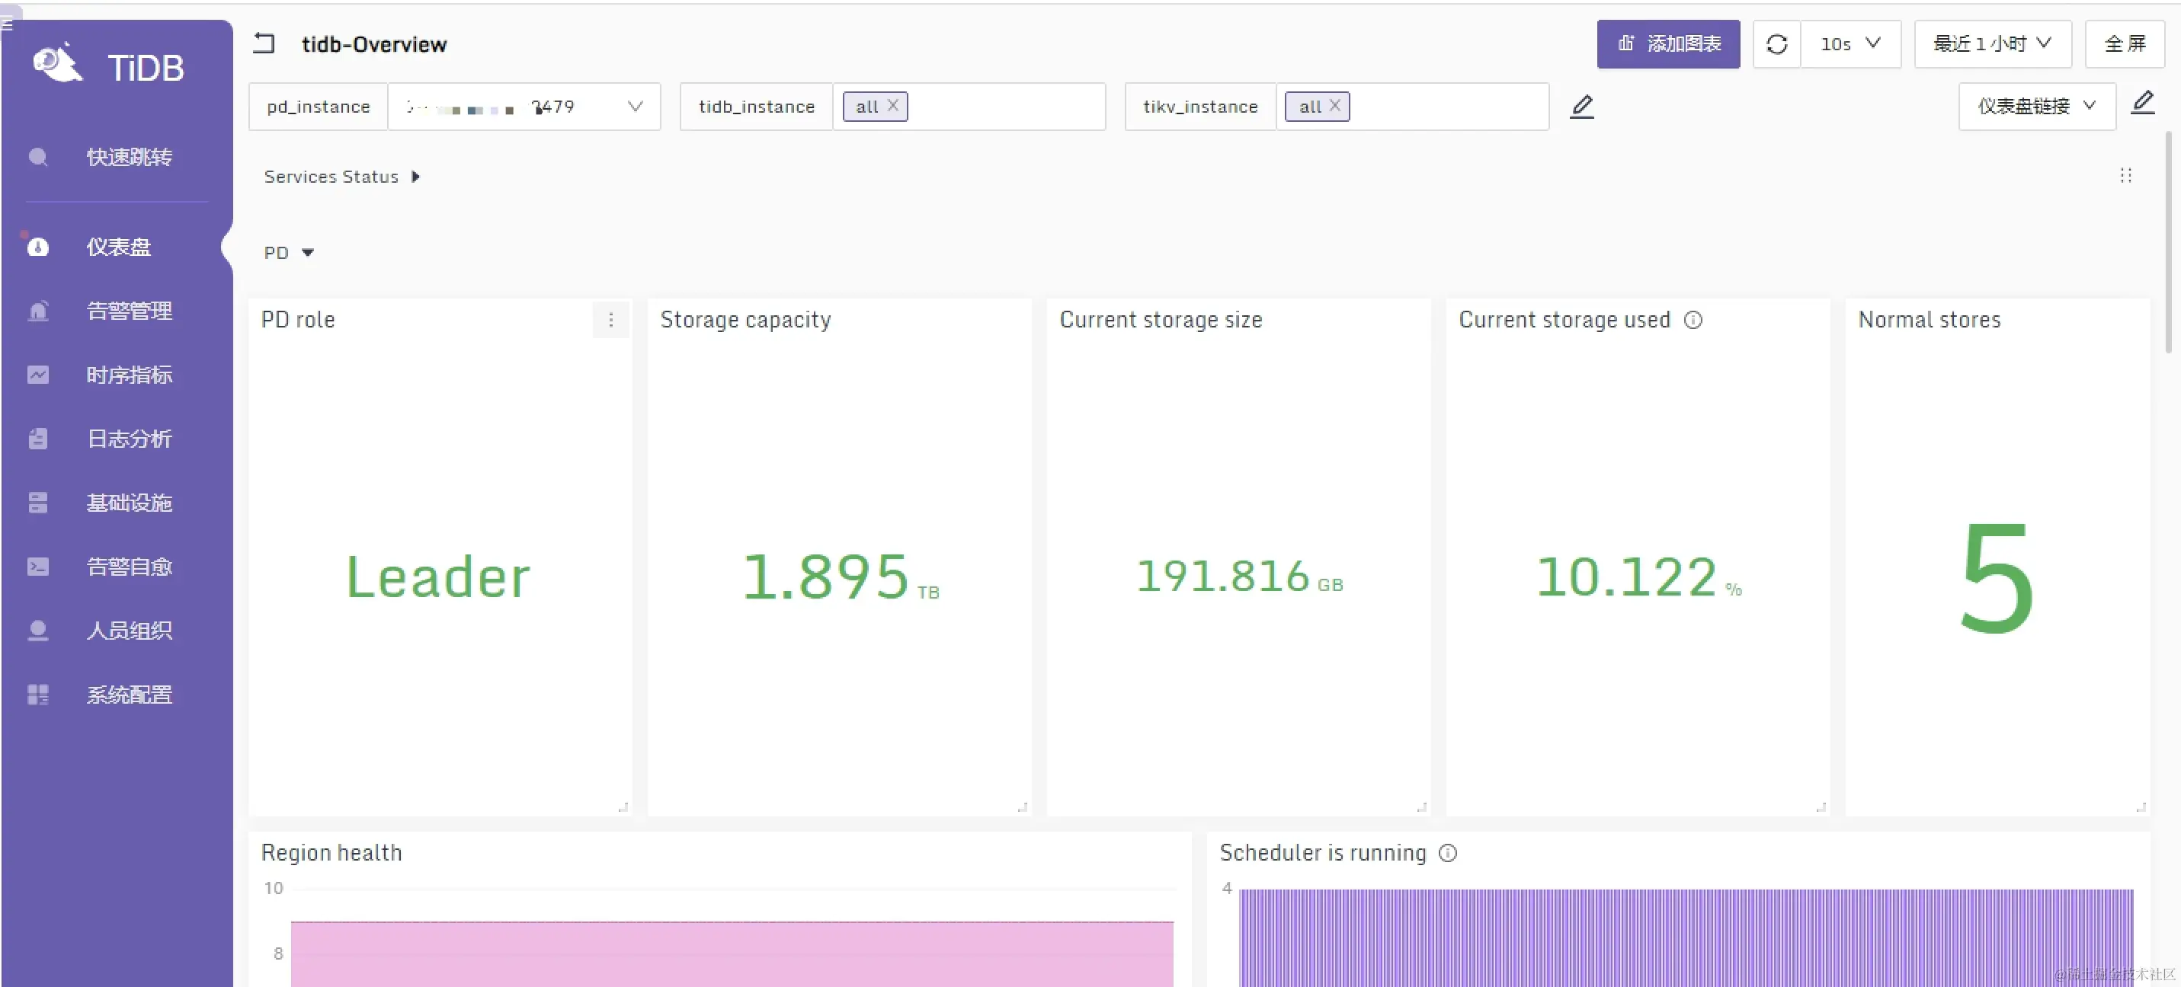Go to 日志分析 in the sidebar
Image resolution: width=2181 pixels, height=987 pixels.
coord(129,439)
